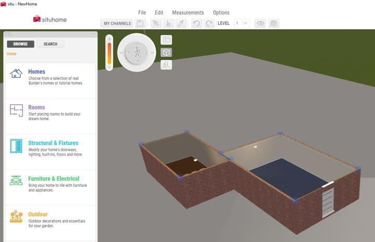
Task: Open the Structural & Fixtures category
Action: [x=53, y=143]
